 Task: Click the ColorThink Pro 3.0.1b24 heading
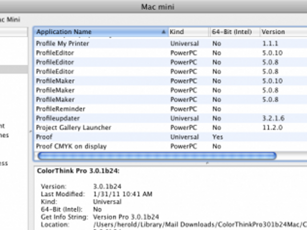pos(78,171)
